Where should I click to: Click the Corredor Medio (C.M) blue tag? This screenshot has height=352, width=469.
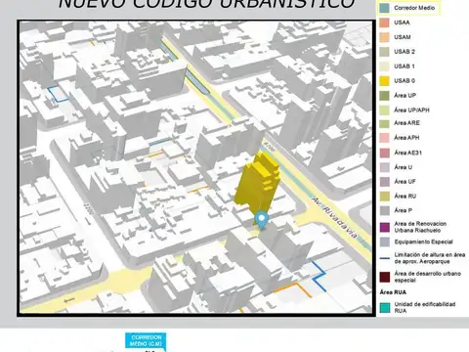pos(146,340)
